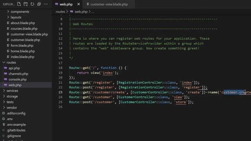This screenshot has height=141, width=251.
Task: Open index.blade.php from the file tree
Action: 22,57
